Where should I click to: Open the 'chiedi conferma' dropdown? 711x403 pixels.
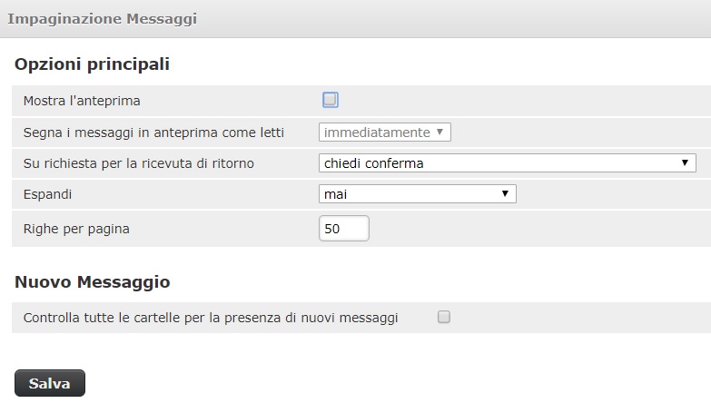click(508, 163)
